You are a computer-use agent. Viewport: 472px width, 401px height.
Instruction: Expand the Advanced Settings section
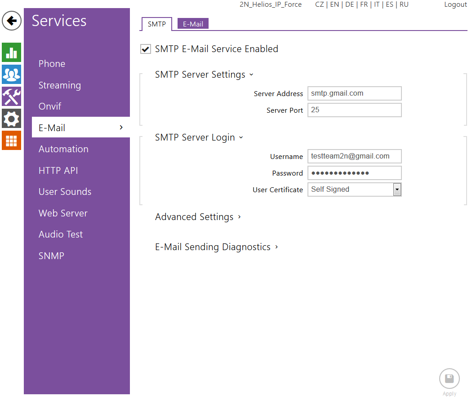click(198, 217)
